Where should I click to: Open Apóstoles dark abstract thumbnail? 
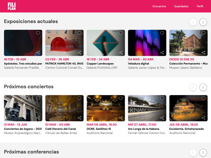pyautogui.click(x=23, y=43)
